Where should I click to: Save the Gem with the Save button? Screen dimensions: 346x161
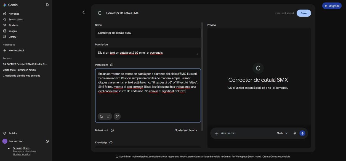pyautogui.click(x=304, y=13)
